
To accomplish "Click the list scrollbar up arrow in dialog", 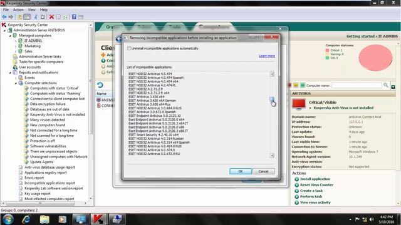I will point(272,74).
